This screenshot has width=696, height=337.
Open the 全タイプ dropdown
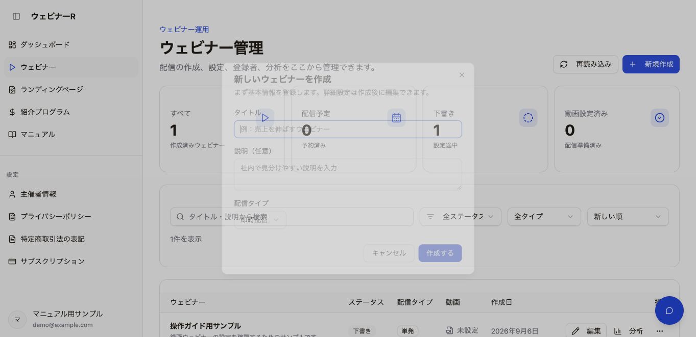[x=544, y=217]
